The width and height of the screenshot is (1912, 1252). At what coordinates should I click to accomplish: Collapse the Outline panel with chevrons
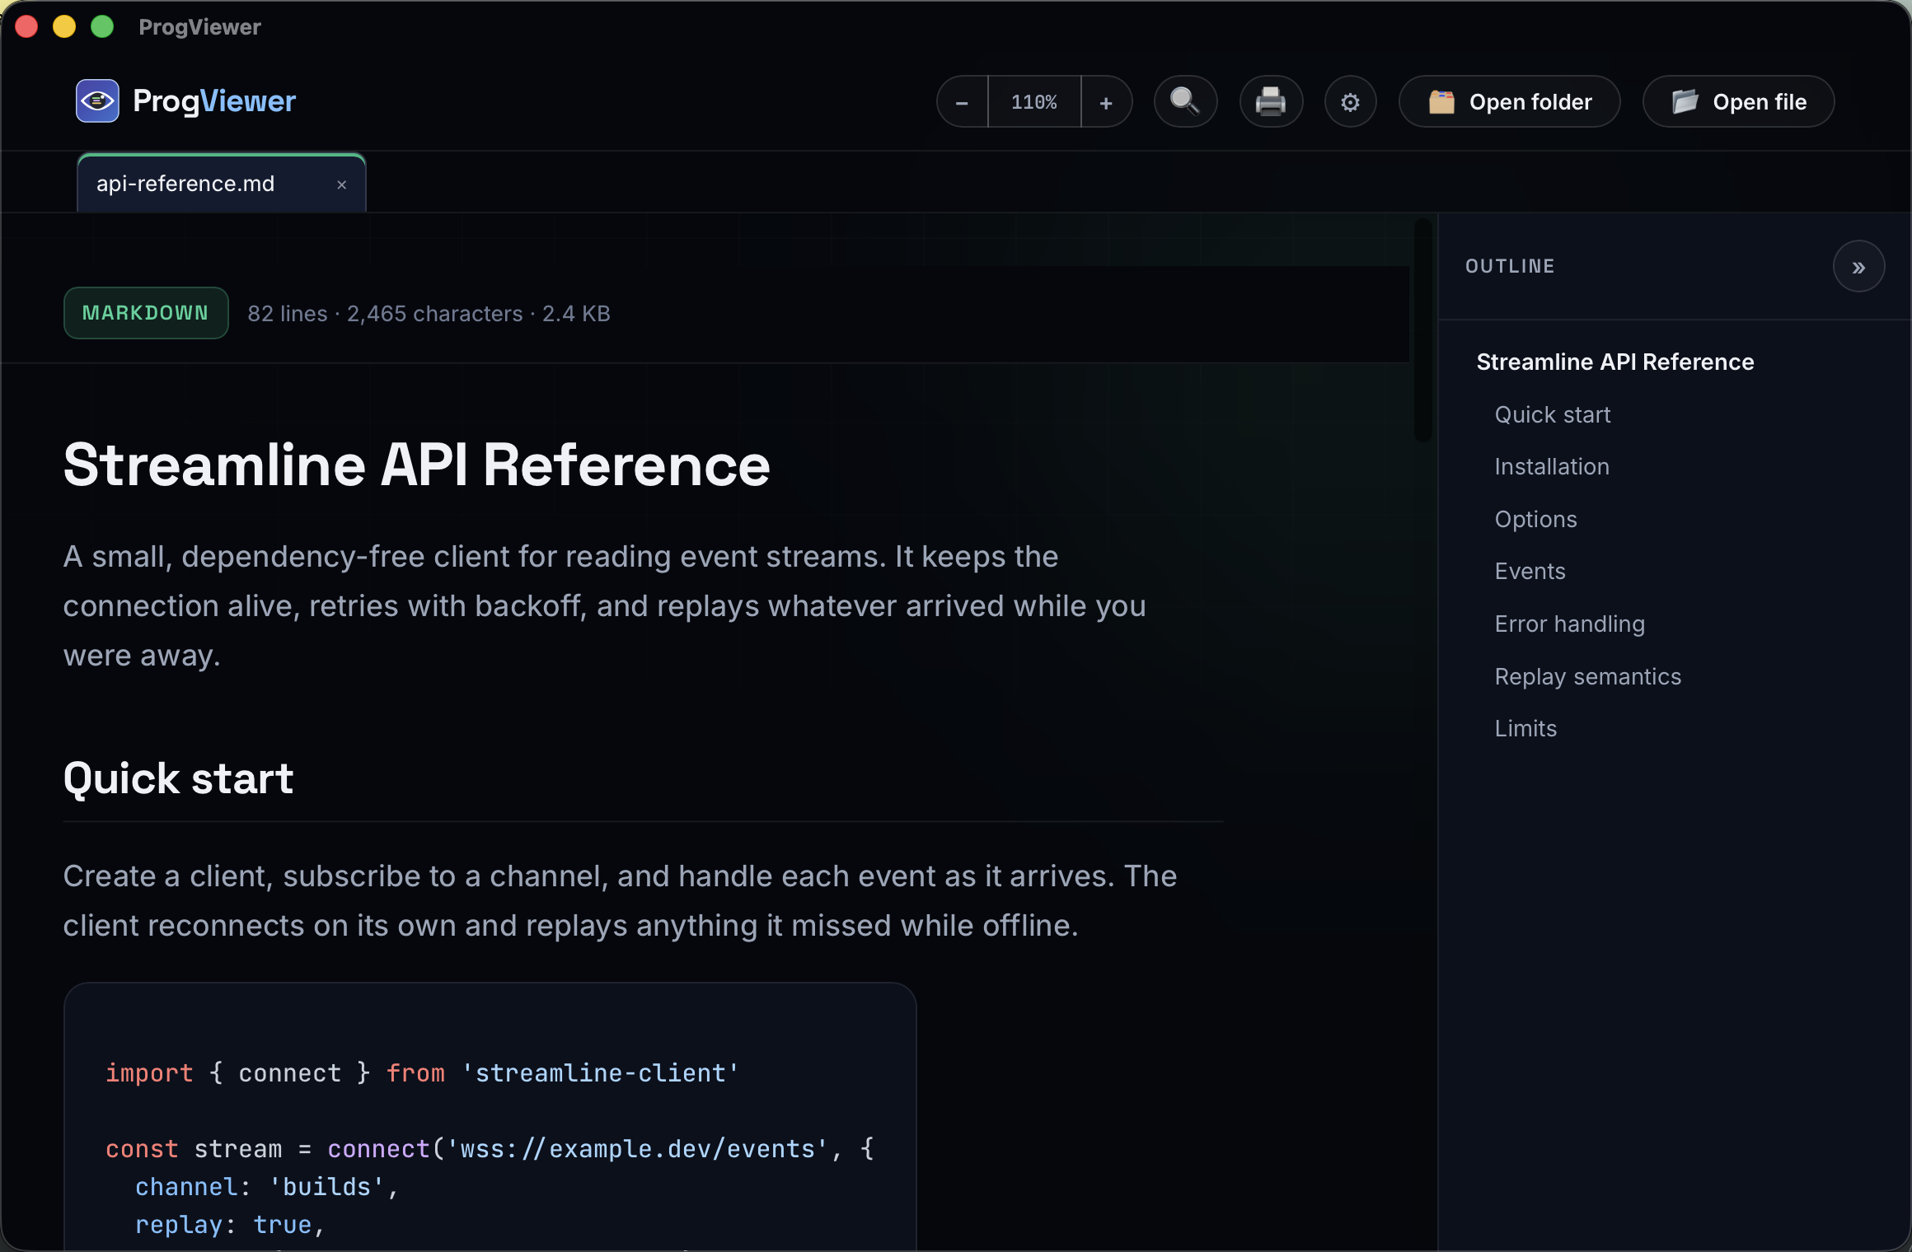tap(1858, 267)
